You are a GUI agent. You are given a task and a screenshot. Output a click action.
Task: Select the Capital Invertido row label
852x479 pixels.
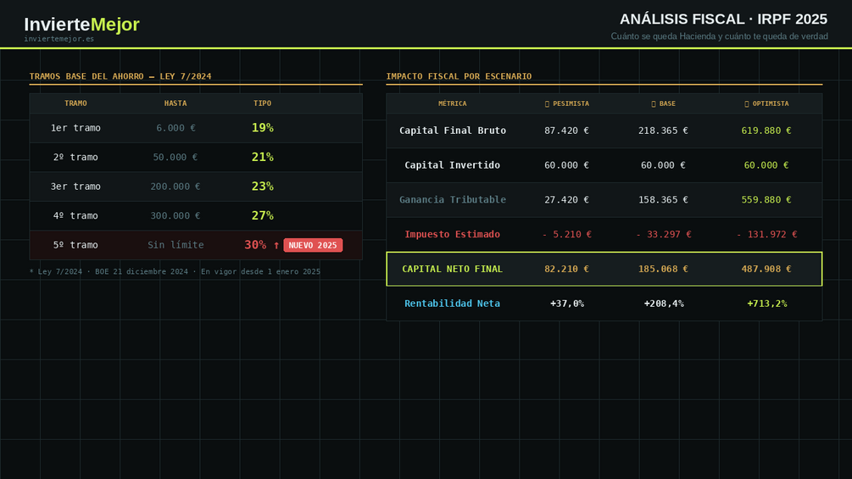453,165
